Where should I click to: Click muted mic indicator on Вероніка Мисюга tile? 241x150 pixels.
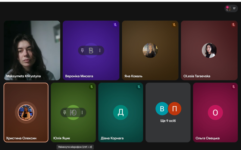(x=115, y=25)
